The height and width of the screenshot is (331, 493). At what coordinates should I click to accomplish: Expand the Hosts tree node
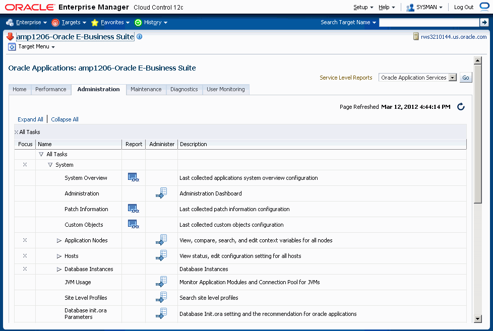[x=59, y=256]
